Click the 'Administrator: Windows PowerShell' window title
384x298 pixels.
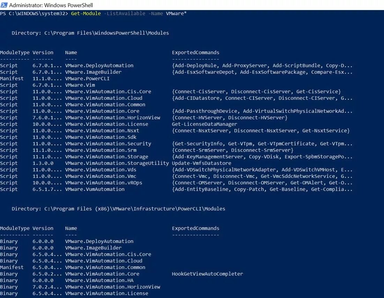coord(51,5)
